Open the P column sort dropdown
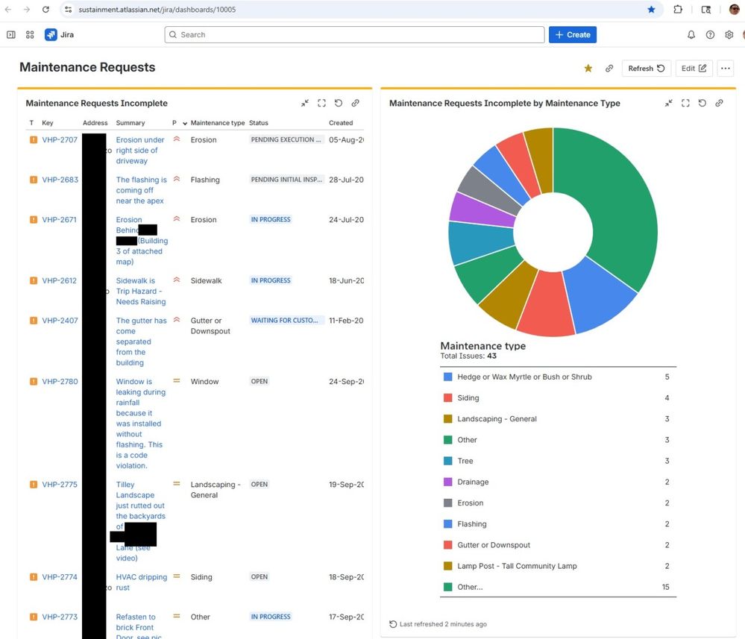This screenshot has height=639, width=745. tap(180, 122)
